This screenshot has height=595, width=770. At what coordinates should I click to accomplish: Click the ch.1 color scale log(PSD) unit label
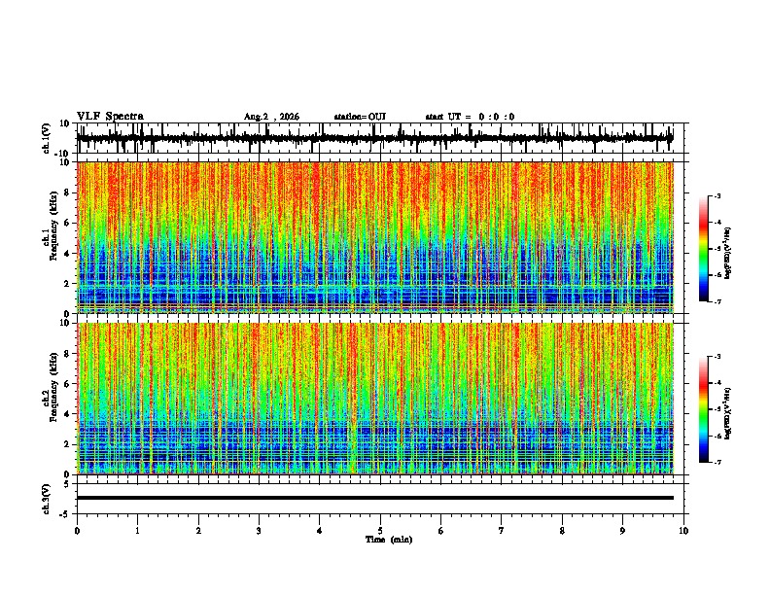click(x=728, y=254)
